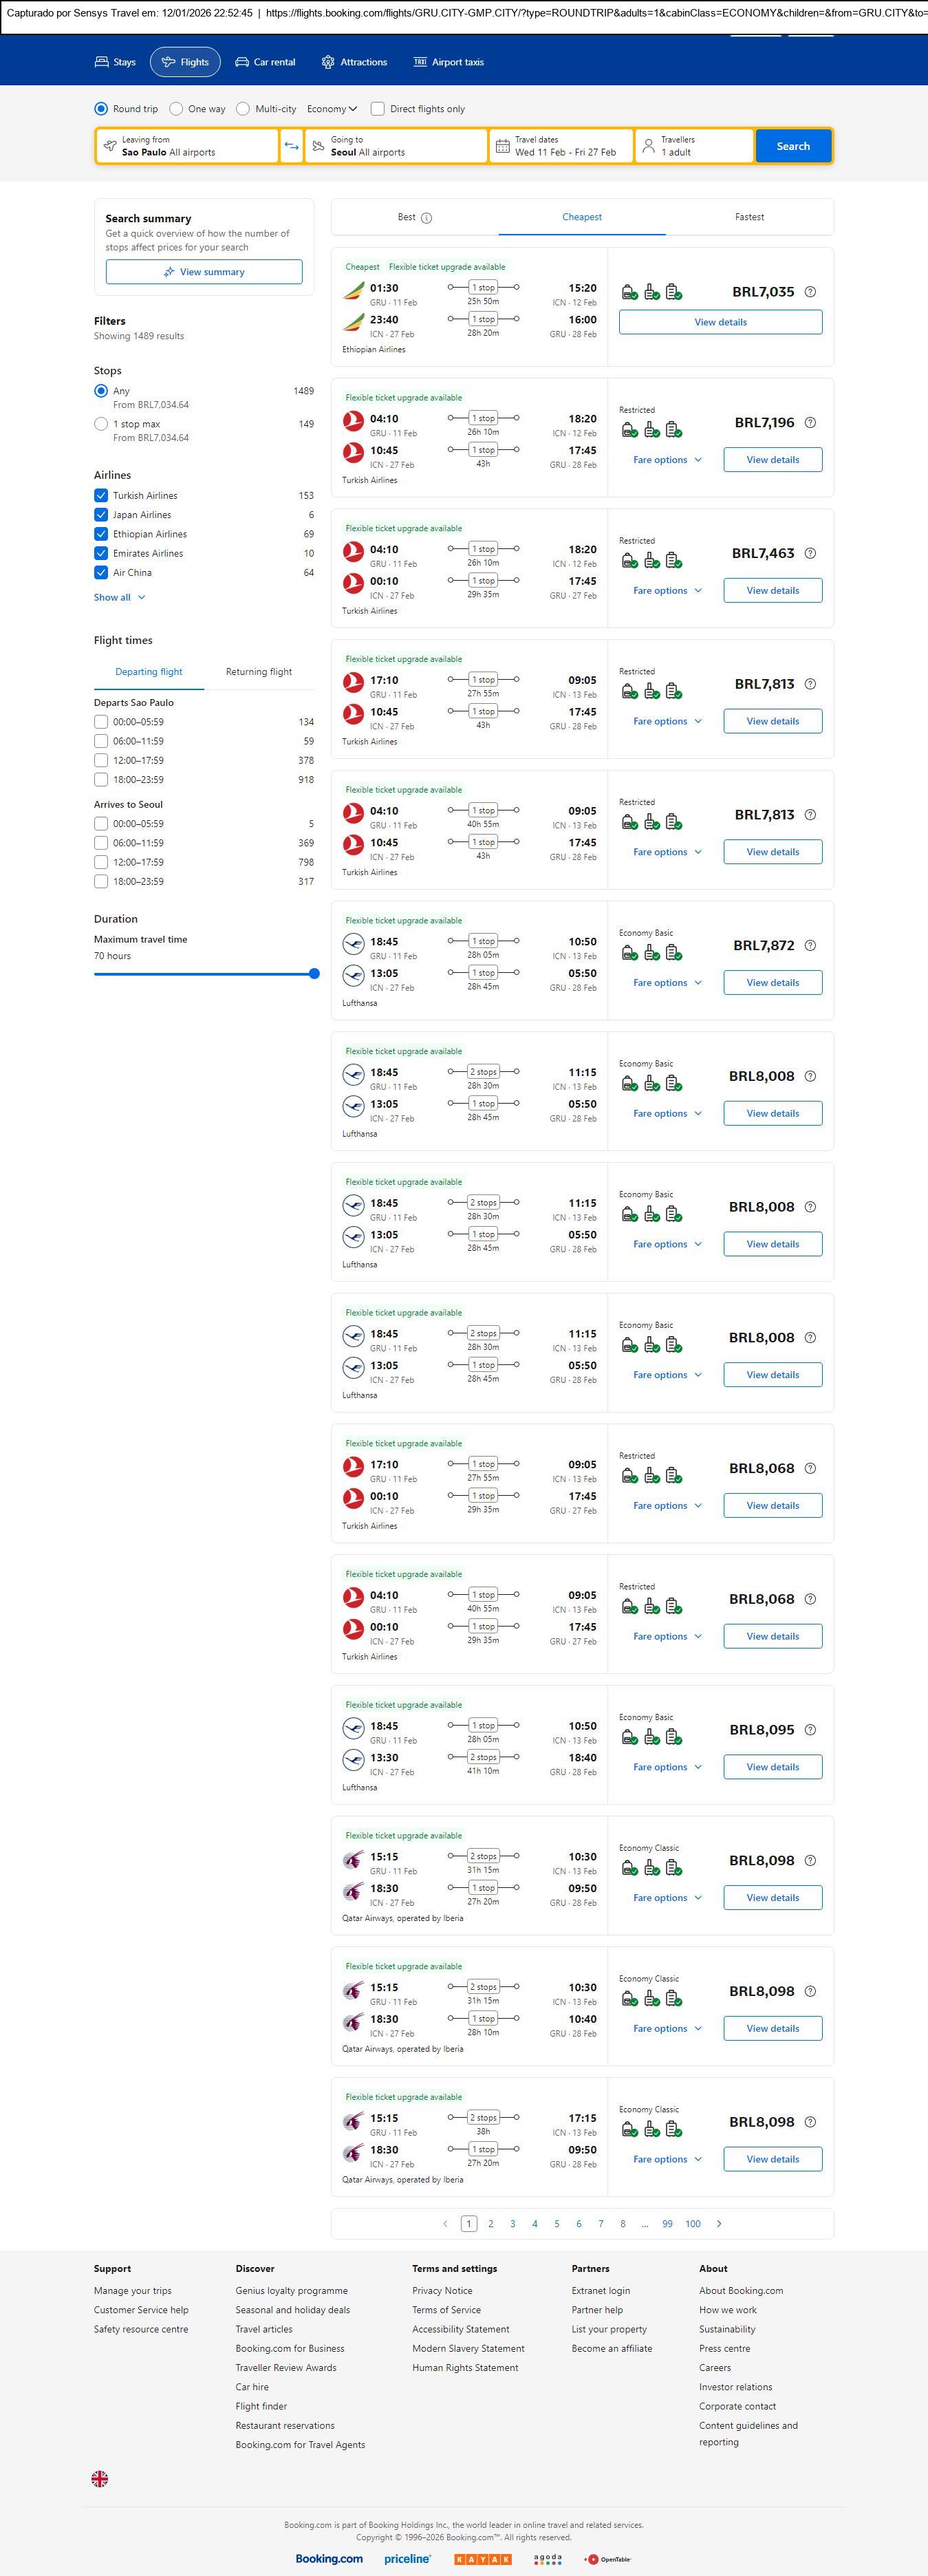
Task: Click the calendar icon in Travel dates field
Action: (503, 146)
